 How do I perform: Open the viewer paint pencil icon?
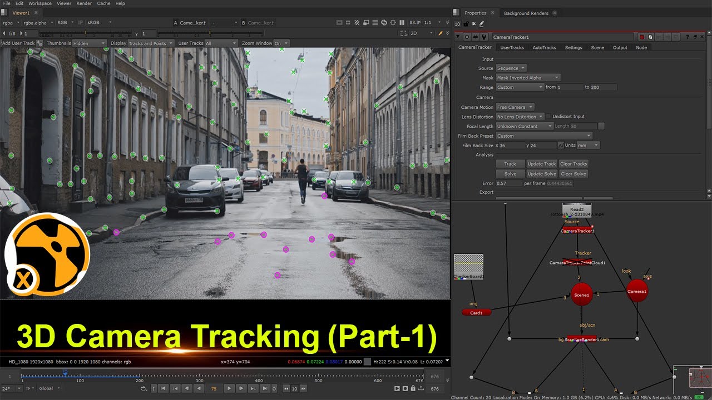(441, 33)
